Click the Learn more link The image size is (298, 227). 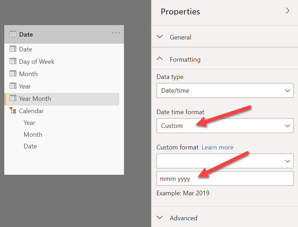coord(217,147)
